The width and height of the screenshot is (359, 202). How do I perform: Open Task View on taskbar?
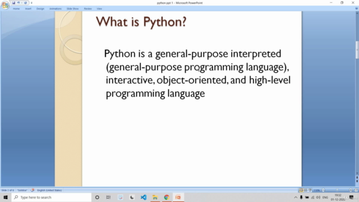tap(108, 197)
